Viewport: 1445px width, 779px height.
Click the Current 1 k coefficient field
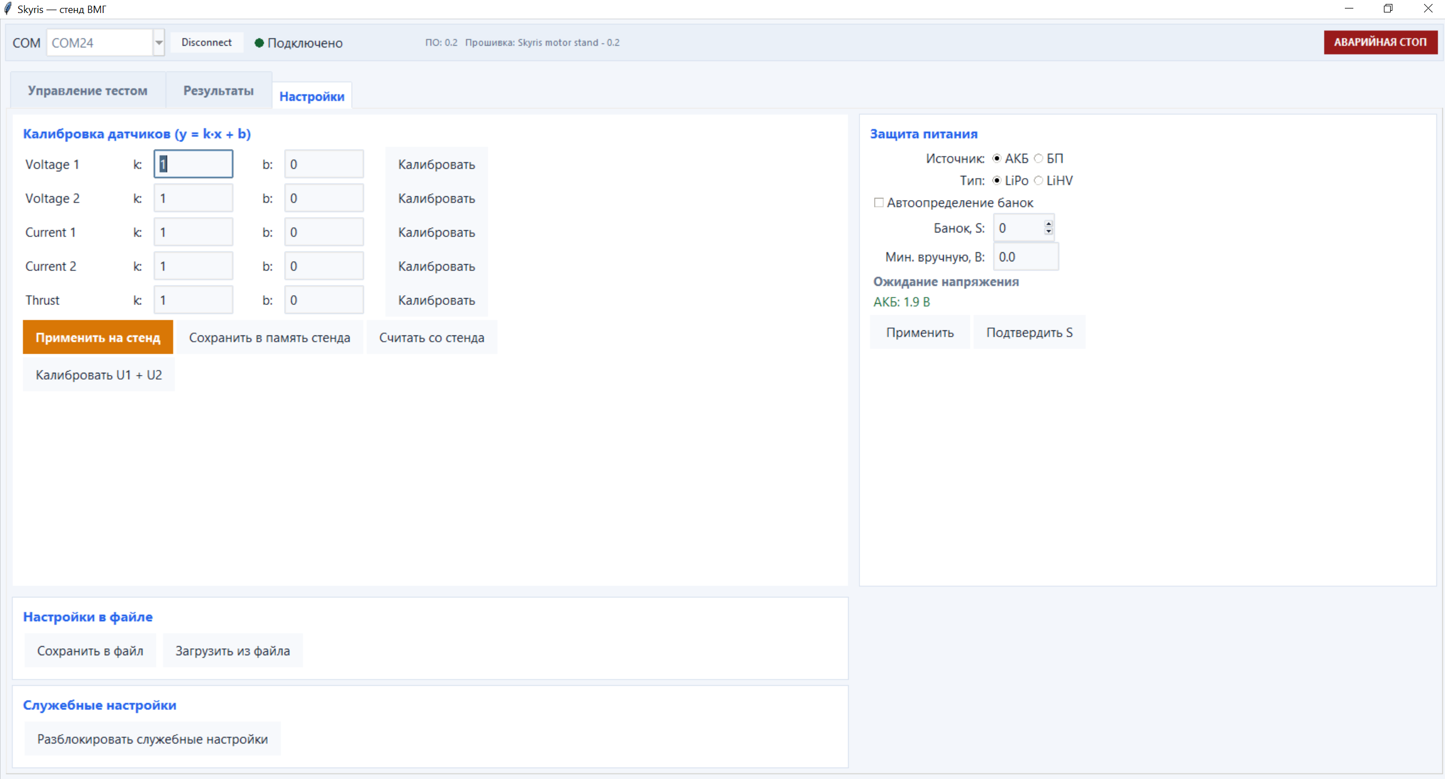(x=193, y=232)
